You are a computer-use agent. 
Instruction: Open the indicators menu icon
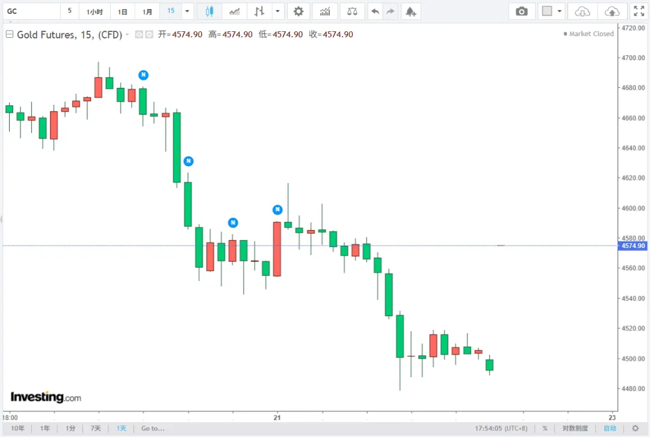coord(325,11)
